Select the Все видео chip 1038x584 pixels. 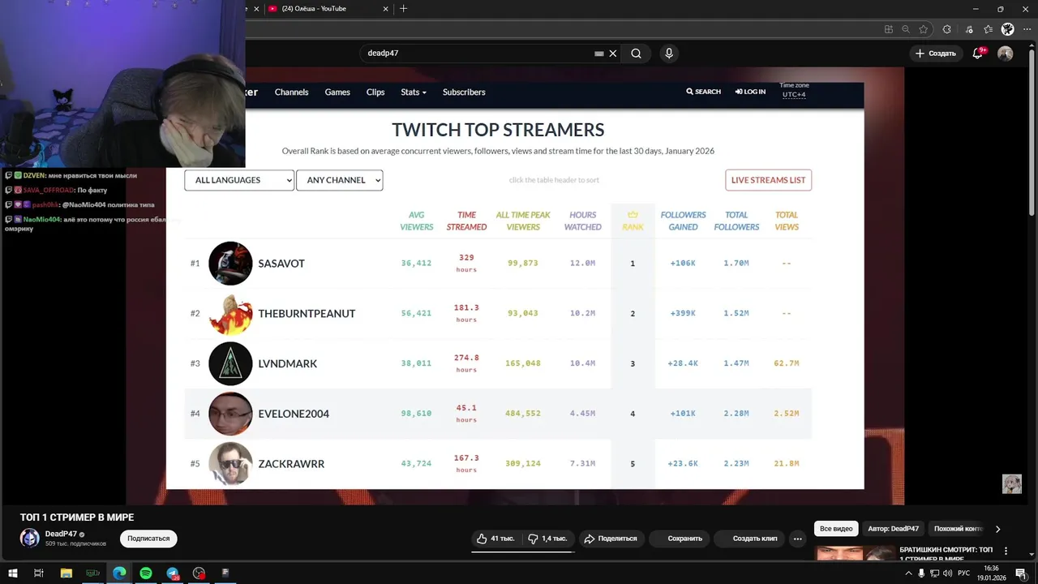pos(836,529)
